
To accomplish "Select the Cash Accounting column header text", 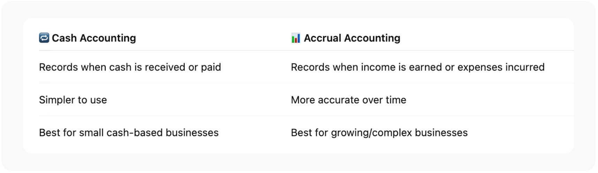I will coord(94,38).
